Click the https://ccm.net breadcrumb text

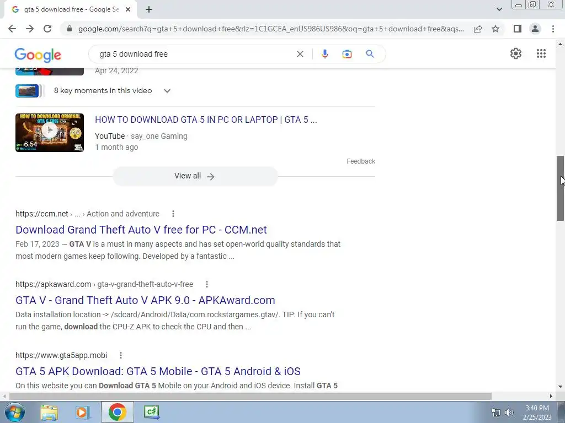pos(42,214)
